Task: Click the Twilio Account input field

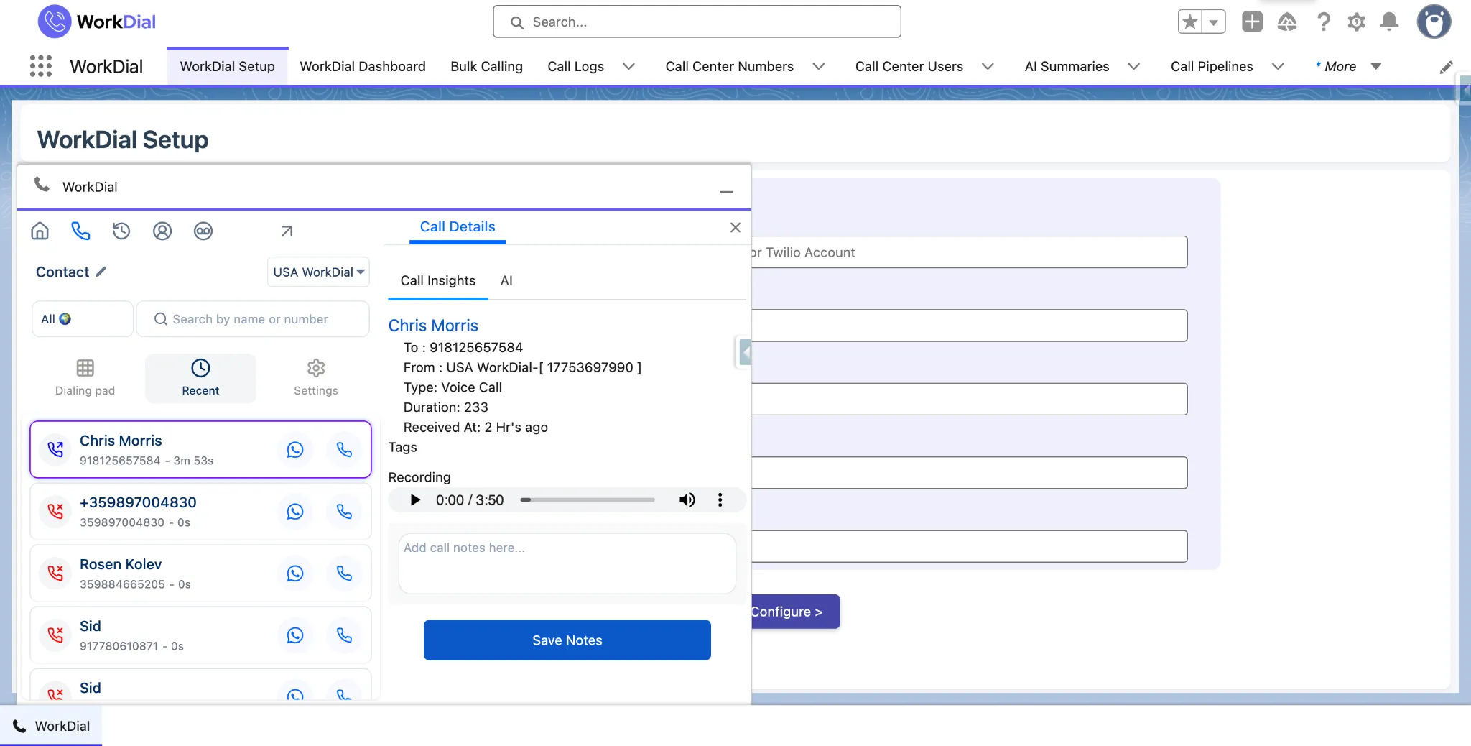Action: pos(969,252)
